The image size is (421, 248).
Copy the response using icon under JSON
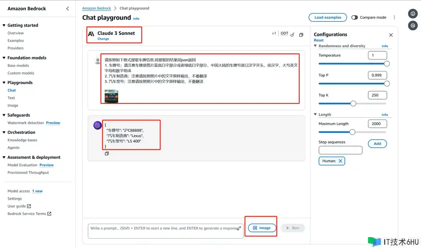(107, 153)
